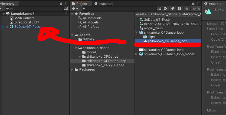Expand the 3dData@T-Pose object in the Hierarchy
Screen dimensions: 226x115
pyautogui.click(x=8, y=27)
